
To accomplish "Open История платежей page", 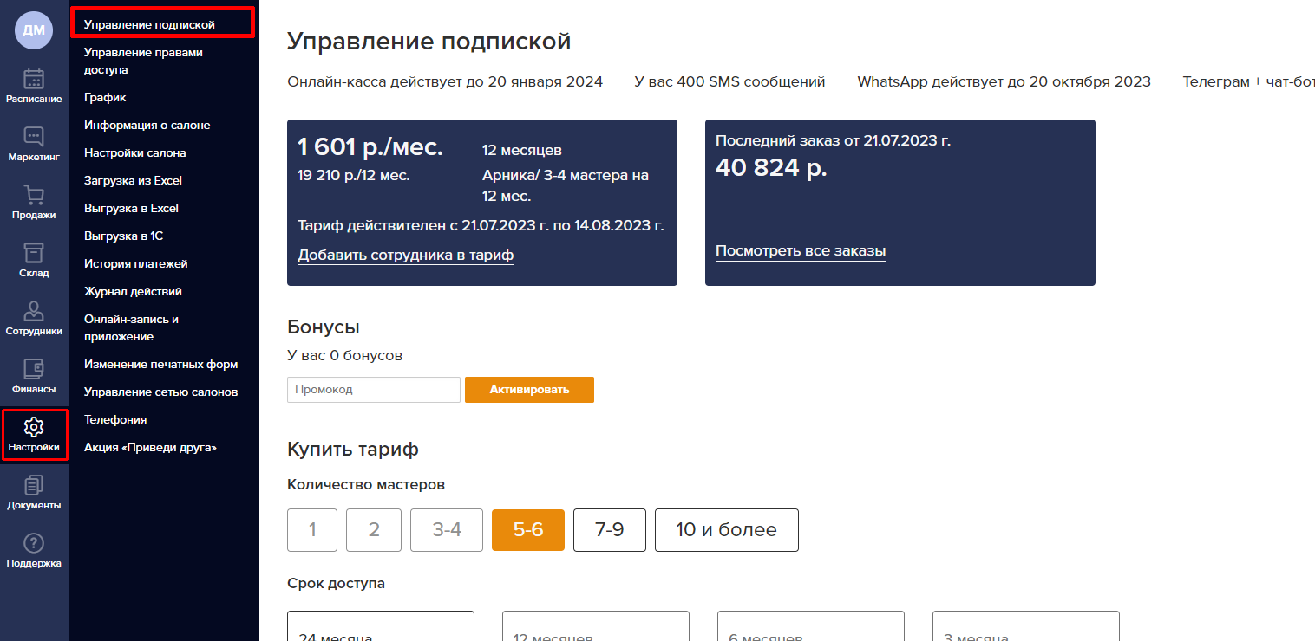I will click(x=135, y=263).
